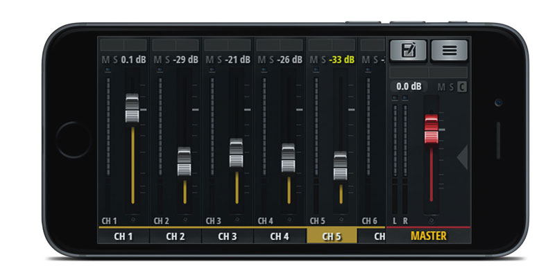Click the CH 2 -29 dB level readout
Image resolution: width=555 pixels, height=273 pixels.
point(186,60)
